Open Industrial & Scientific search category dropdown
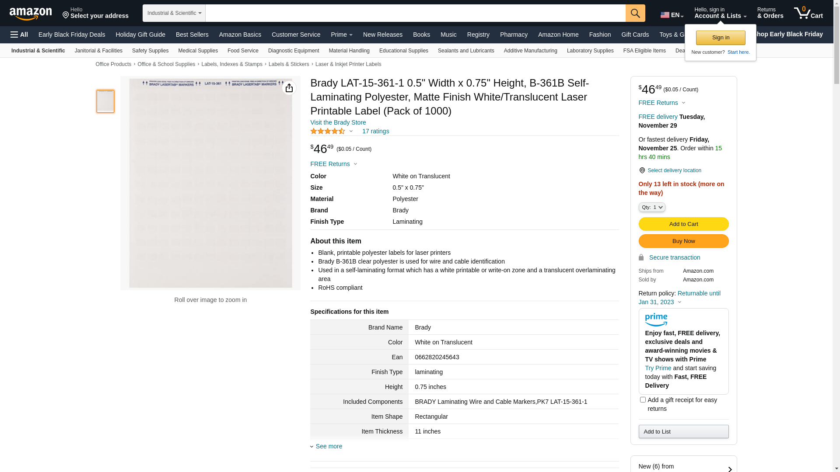 tap(174, 13)
